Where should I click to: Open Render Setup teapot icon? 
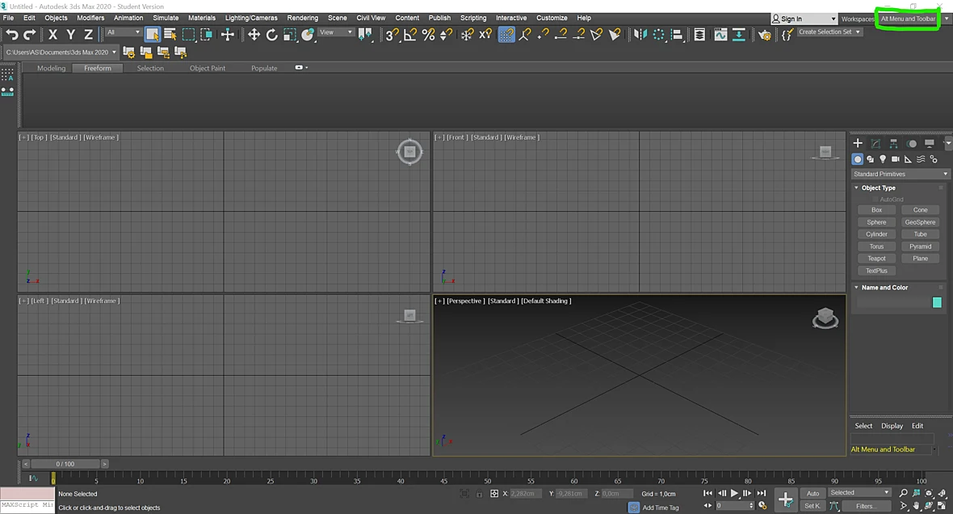[x=765, y=35]
